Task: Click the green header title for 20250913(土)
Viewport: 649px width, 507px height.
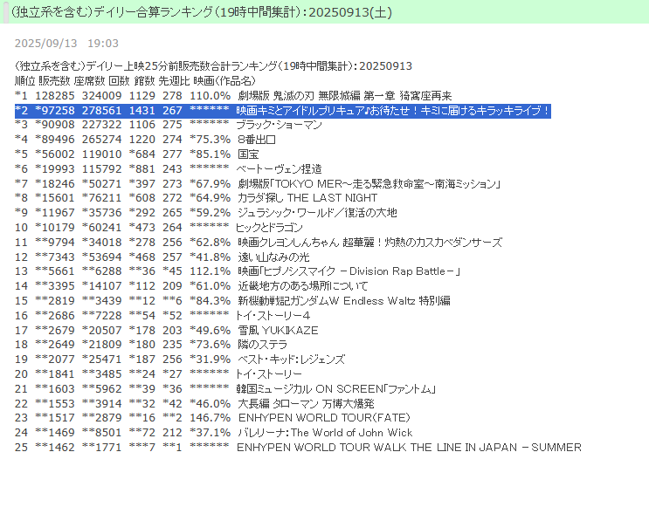Action: coord(201,12)
